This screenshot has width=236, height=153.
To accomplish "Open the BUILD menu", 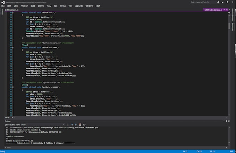I will pos(33,6).
